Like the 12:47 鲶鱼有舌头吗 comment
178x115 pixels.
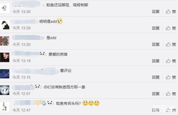tap(171, 110)
